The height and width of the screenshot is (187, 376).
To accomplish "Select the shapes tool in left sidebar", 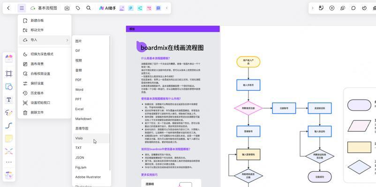I will (x=9, y=86).
